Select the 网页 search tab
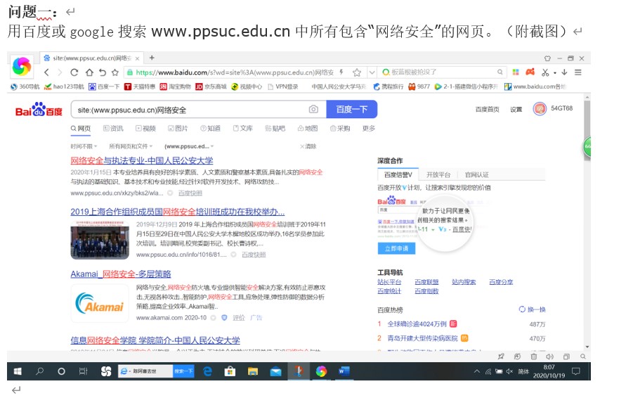This screenshot has height=410, width=633. 81,128
